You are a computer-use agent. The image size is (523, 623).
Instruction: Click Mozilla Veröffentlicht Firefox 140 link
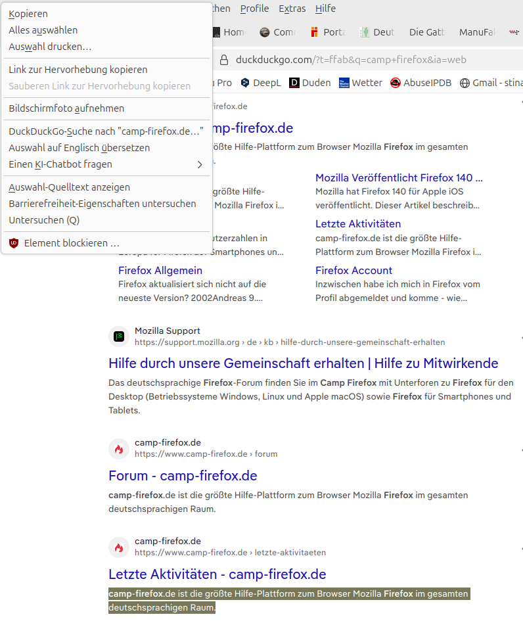tap(399, 177)
